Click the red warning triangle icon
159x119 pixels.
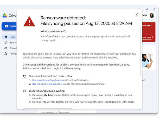[29, 21]
